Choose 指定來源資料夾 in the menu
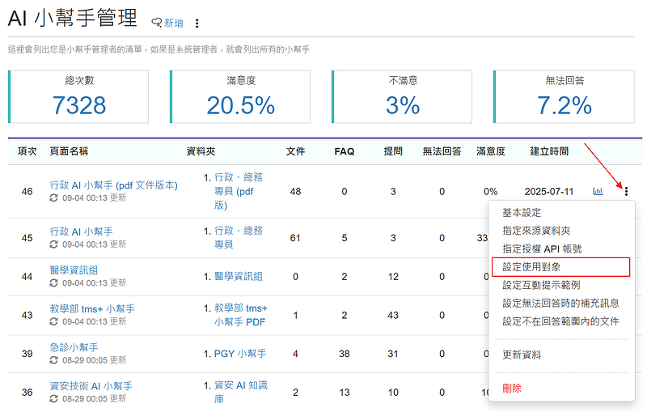This screenshot has width=647, height=412. pos(536,231)
